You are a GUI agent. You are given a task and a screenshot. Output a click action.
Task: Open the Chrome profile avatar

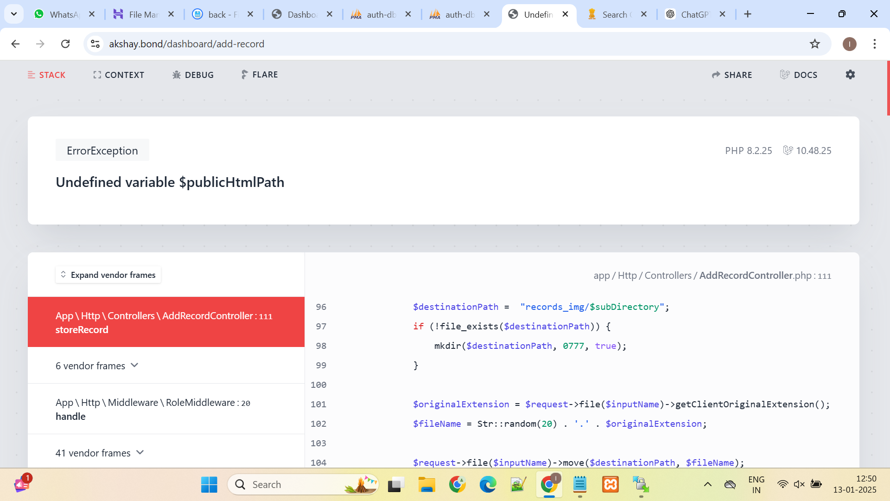(x=850, y=44)
